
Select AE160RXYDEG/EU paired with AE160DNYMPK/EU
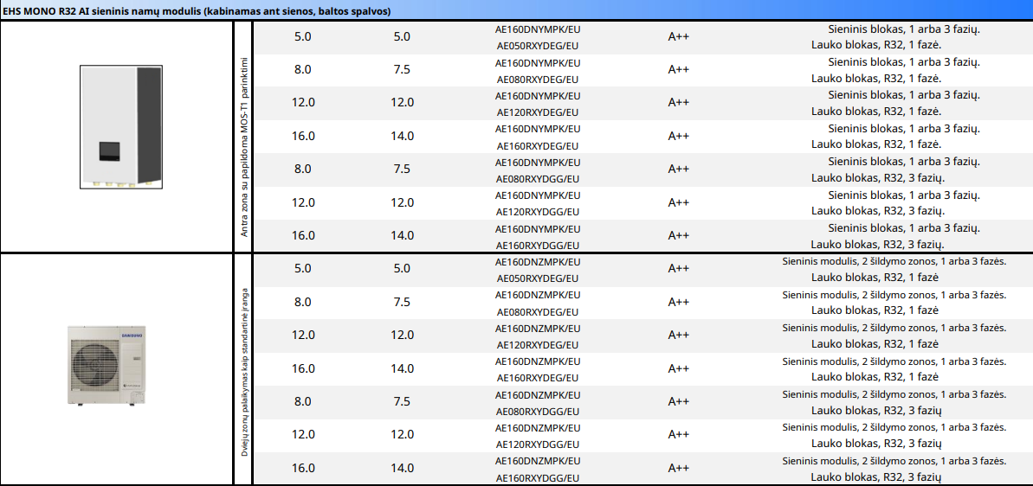click(538, 146)
